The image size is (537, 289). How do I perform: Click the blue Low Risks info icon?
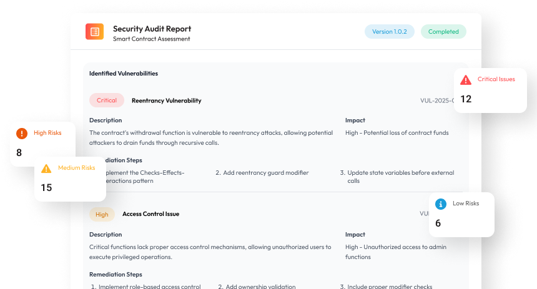pos(441,204)
